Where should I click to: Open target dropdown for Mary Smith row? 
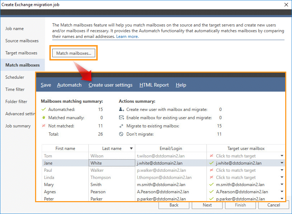[282, 184]
